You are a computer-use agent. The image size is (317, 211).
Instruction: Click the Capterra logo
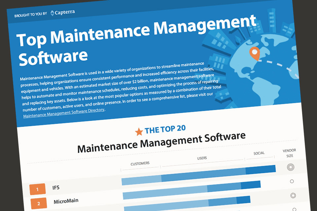(63, 13)
